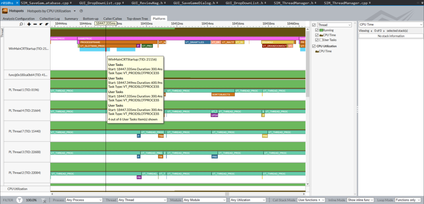Switch to Top-down Tree tab
424x204 pixels.
(137, 19)
